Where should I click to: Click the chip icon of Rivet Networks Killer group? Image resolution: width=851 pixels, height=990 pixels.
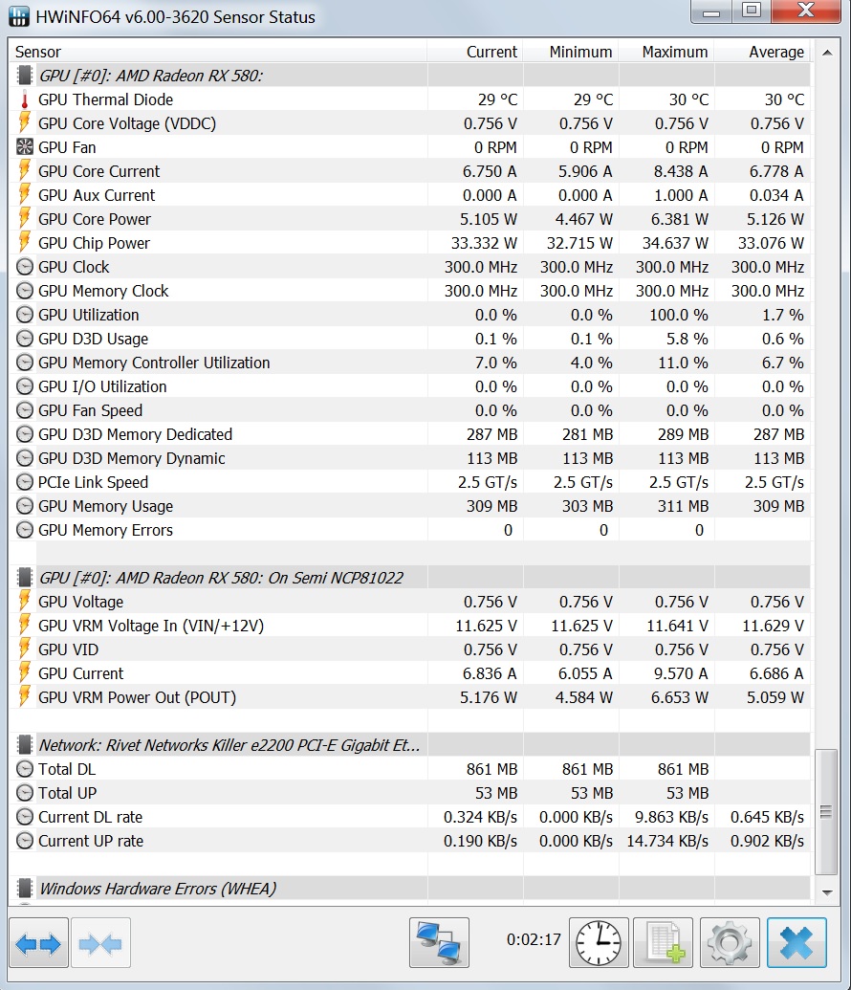tap(24, 745)
